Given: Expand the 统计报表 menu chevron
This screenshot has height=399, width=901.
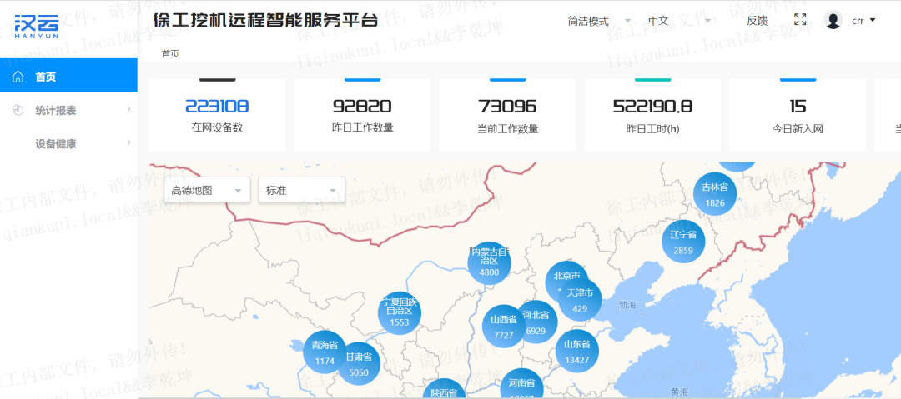Looking at the screenshot, I should tap(128, 109).
